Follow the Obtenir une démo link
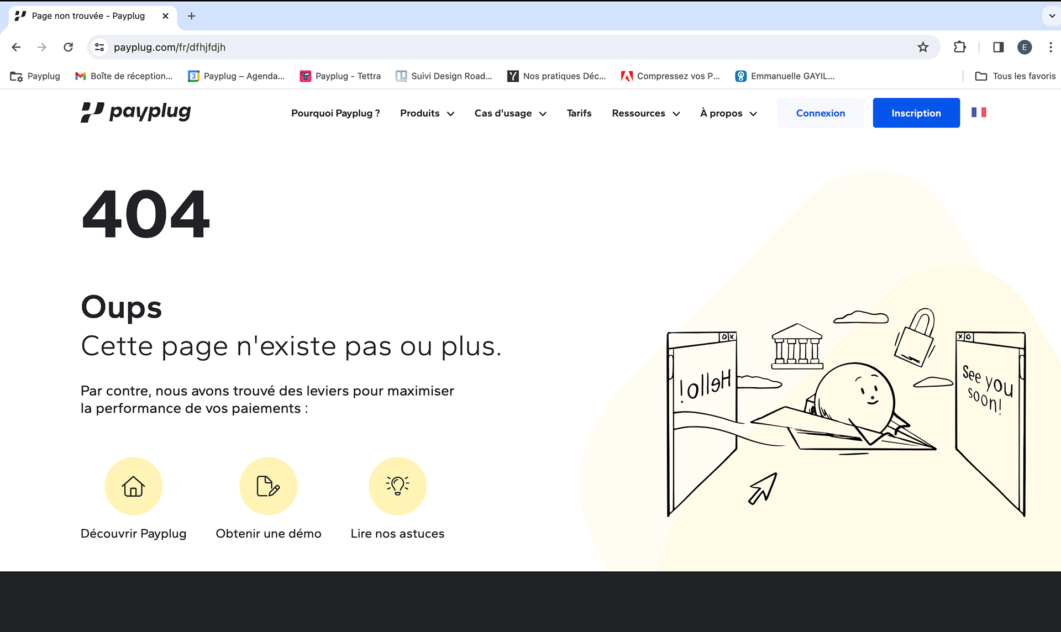 pyautogui.click(x=269, y=534)
